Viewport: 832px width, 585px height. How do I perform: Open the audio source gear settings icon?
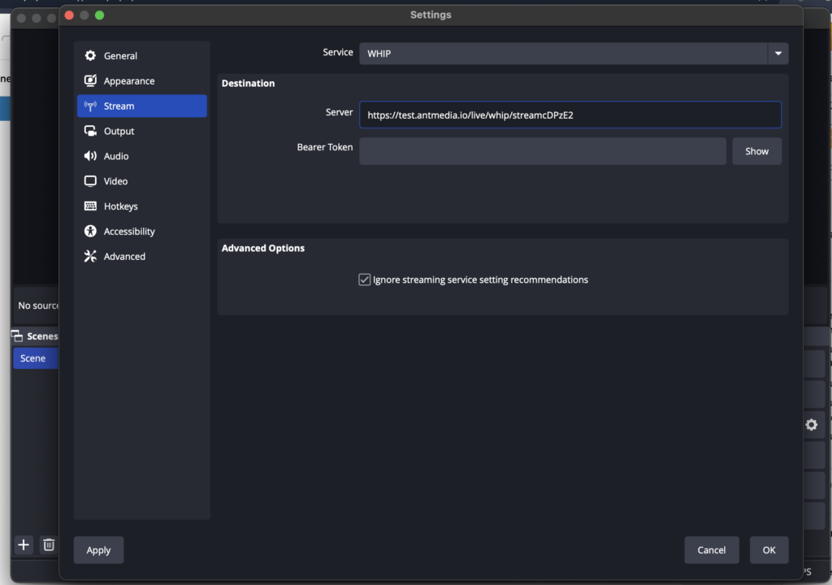tap(811, 424)
